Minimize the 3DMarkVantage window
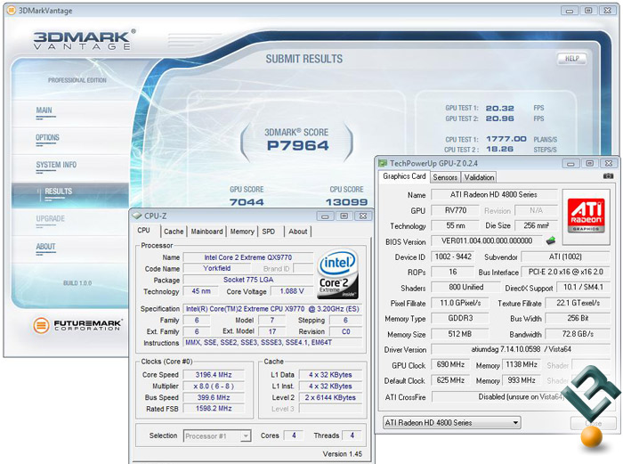 [570, 11]
